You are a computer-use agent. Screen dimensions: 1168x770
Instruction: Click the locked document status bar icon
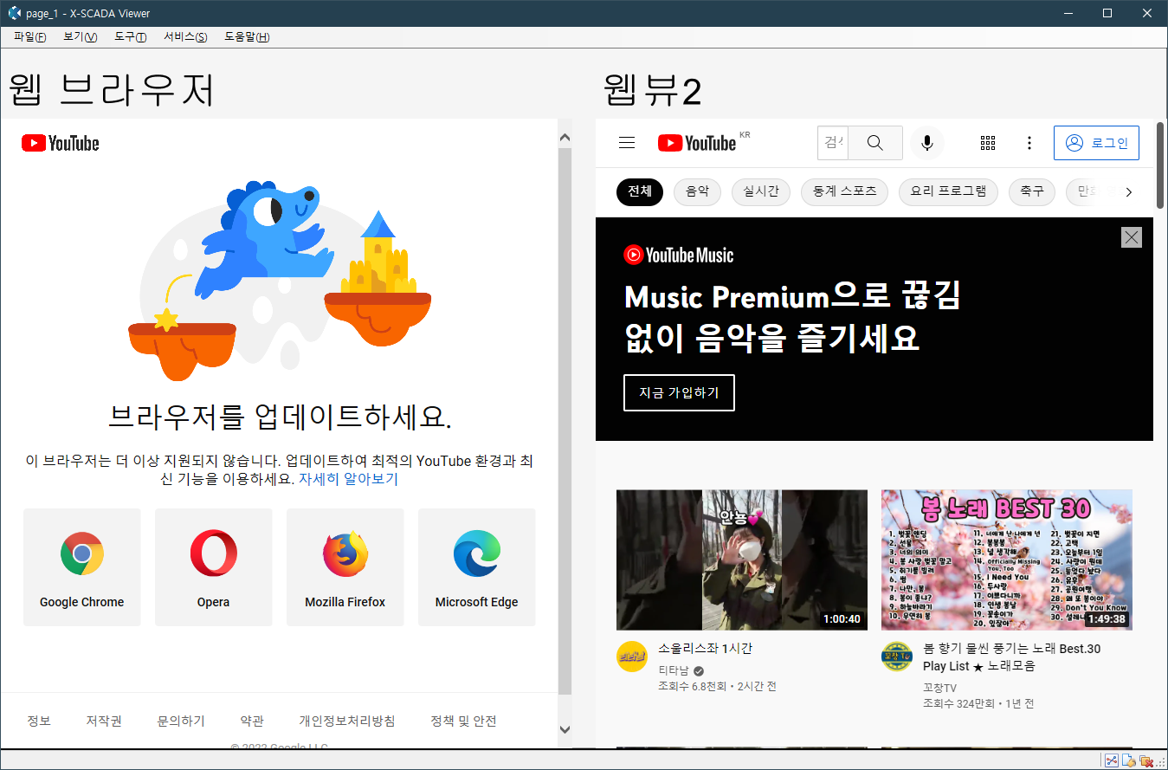point(1129,760)
